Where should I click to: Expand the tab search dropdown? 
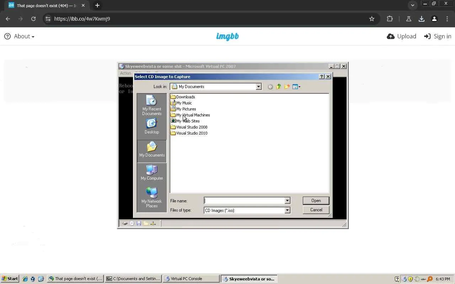point(412,5)
